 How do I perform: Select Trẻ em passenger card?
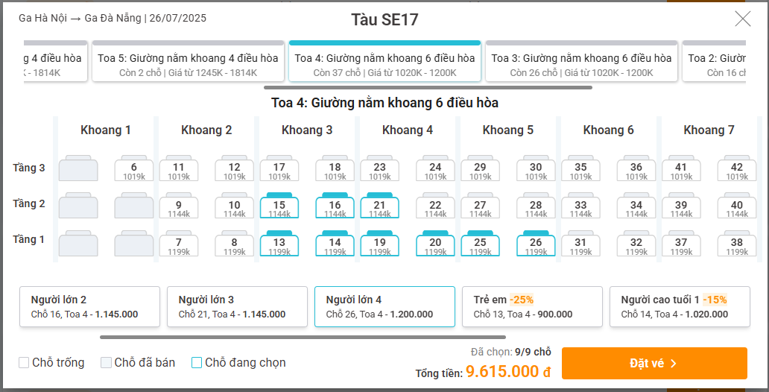(532, 306)
